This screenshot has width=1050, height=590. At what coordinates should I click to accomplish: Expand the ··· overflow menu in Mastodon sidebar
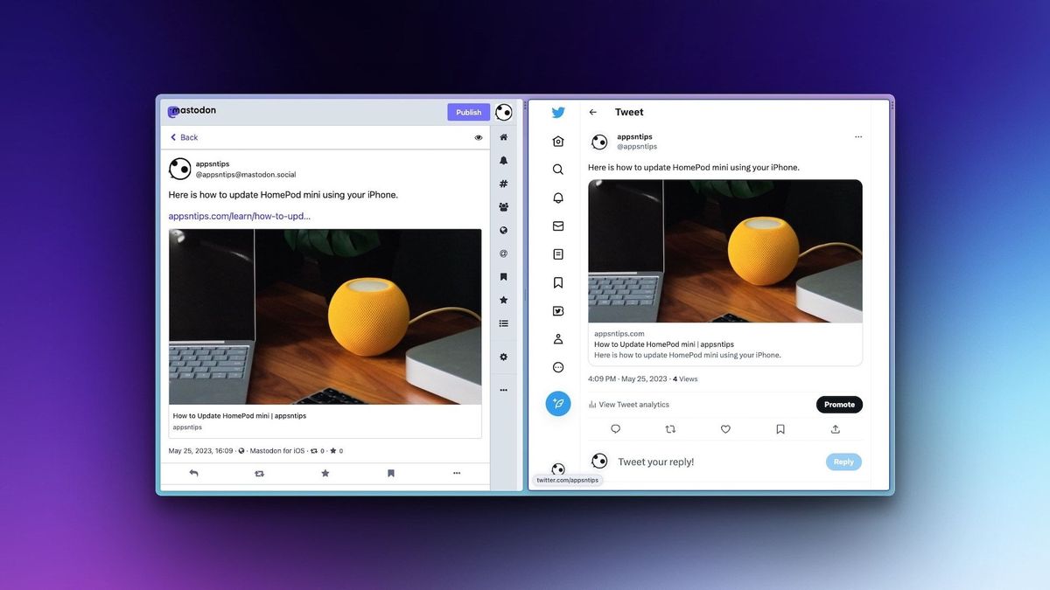[503, 390]
